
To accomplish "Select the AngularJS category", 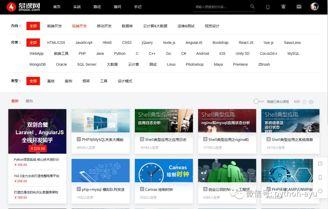I will pyautogui.click(x=194, y=43).
